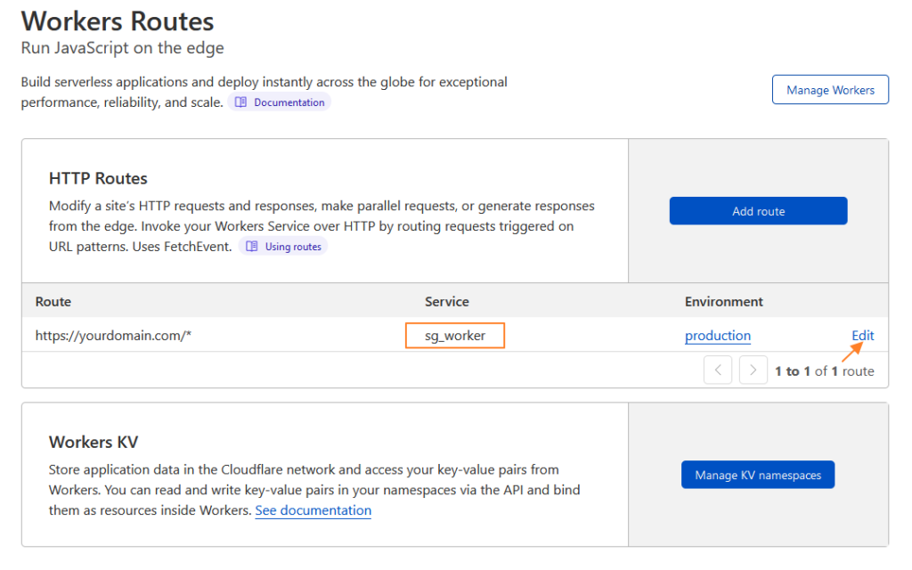912x570 pixels.
Task: Follow the See documentation link
Action: (x=313, y=510)
